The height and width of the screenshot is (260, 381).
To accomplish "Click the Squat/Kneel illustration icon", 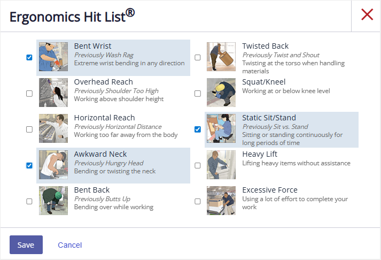I will click(221, 93).
